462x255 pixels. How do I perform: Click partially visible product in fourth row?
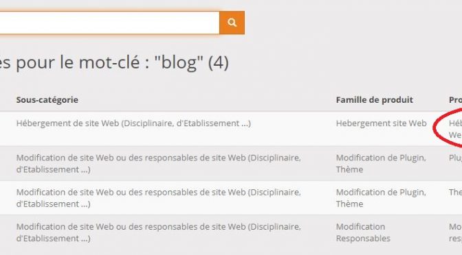coord(455,232)
